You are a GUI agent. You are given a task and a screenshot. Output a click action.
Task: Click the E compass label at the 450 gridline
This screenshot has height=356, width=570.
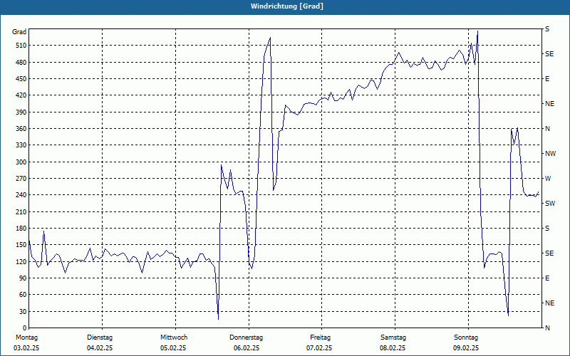tap(547, 79)
